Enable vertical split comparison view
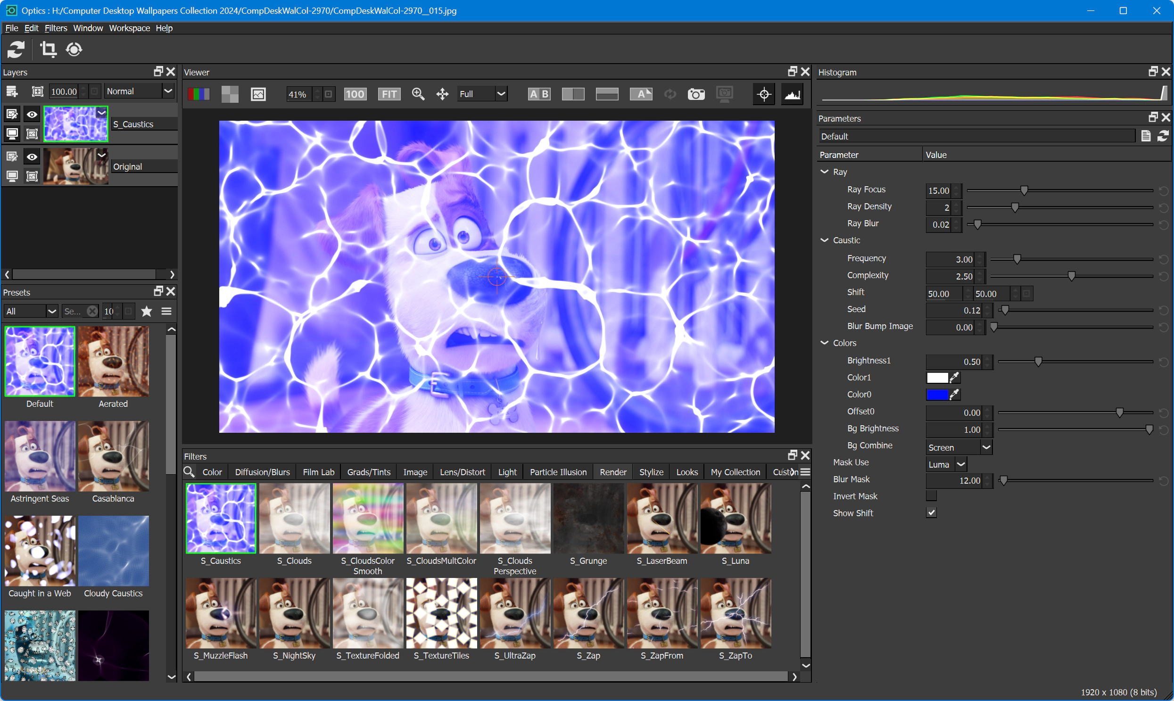Image resolution: width=1174 pixels, height=701 pixels. coord(573,94)
